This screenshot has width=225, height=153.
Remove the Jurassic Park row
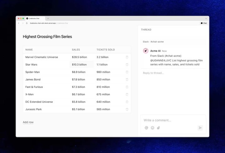(x=127, y=109)
